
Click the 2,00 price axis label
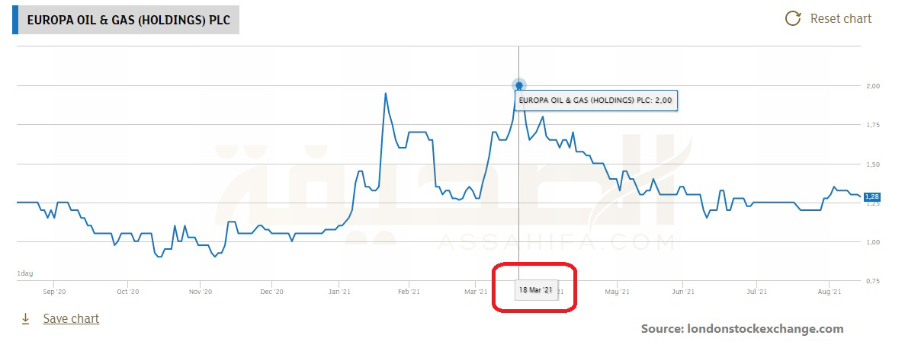click(x=873, y=85)
